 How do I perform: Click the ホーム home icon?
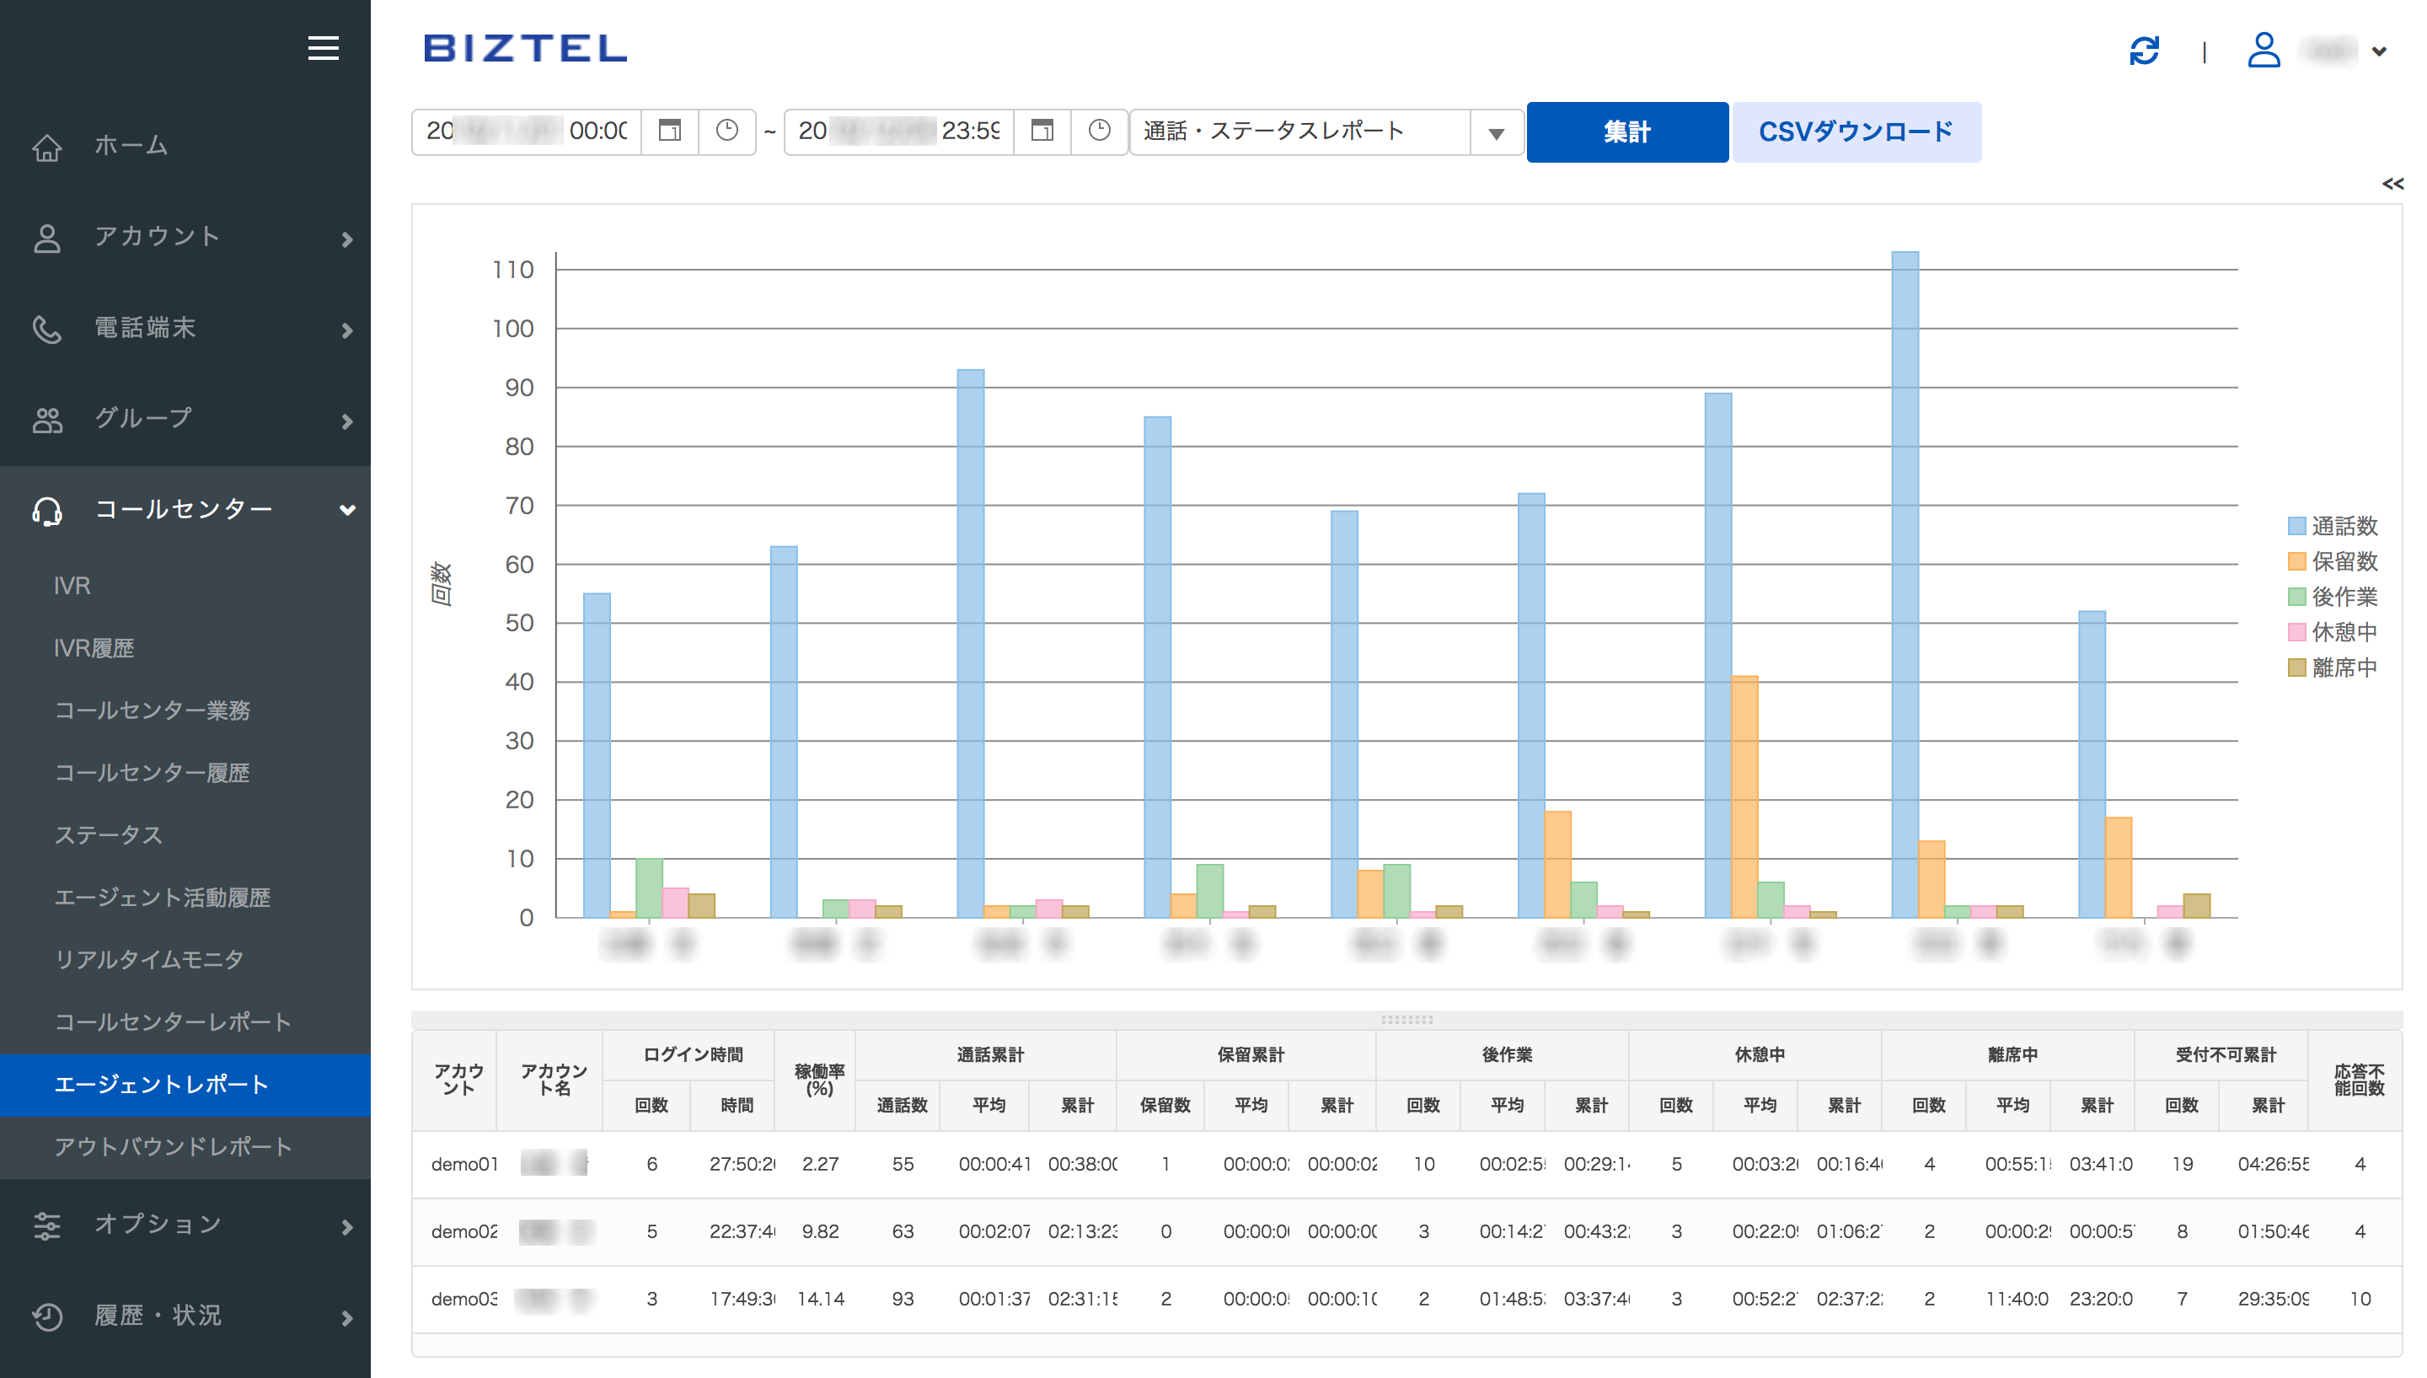47,147
